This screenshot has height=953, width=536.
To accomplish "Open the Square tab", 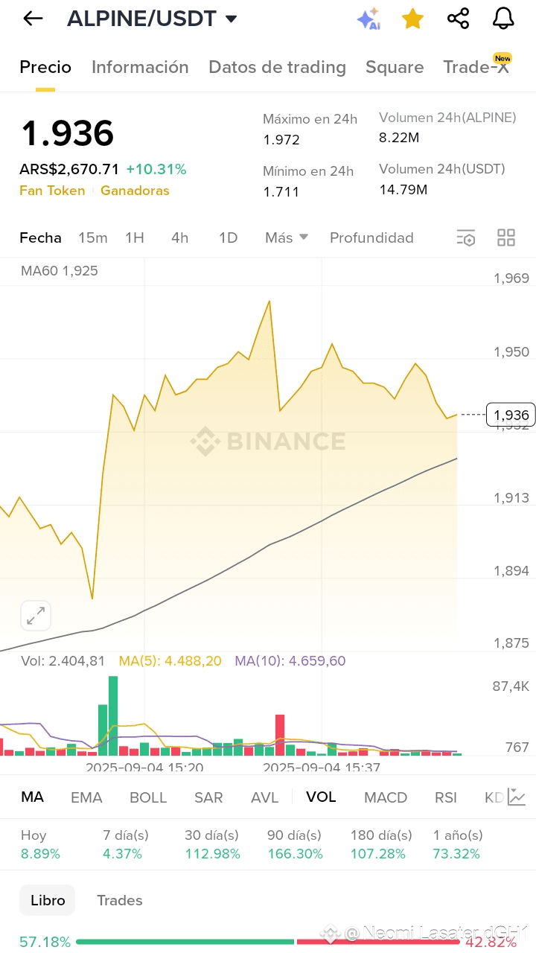I will (395, 67).
